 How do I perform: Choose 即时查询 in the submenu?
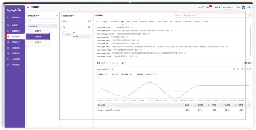tap(38, 31)
